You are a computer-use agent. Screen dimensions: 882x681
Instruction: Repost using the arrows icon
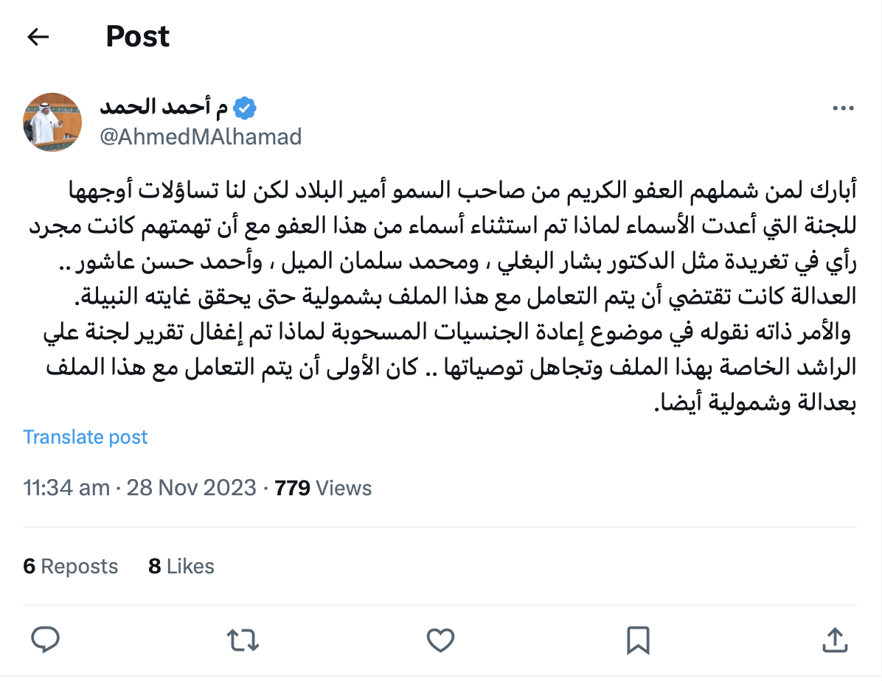tap(243, 639)
